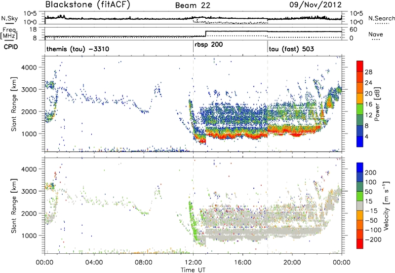This screenshot has height=273, width=395.
Task: Click the '60' tick on the Nave axis
Action: click(x=354, y=30)
